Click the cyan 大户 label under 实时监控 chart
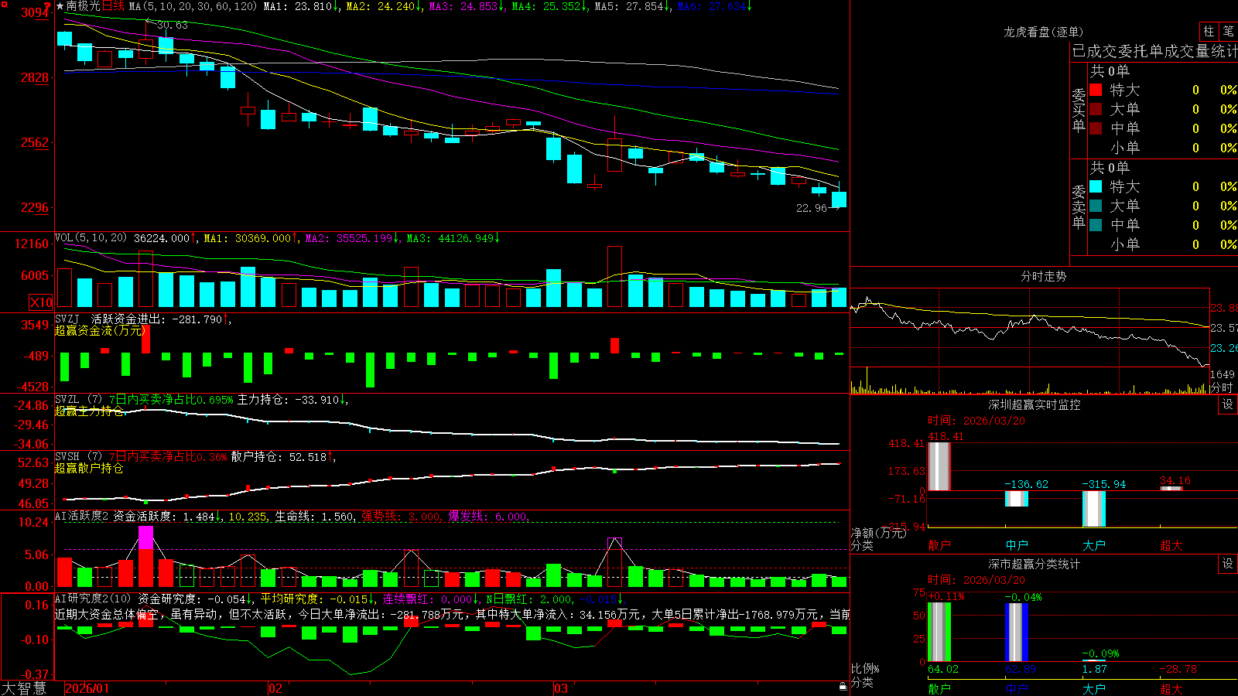1238x696 pixels. (1094, 545)
